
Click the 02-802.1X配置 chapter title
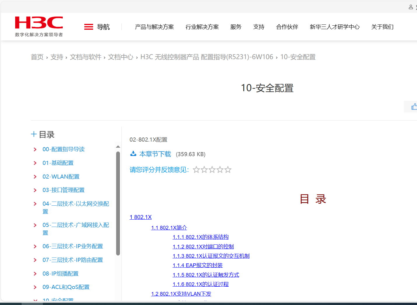[149, 140]
